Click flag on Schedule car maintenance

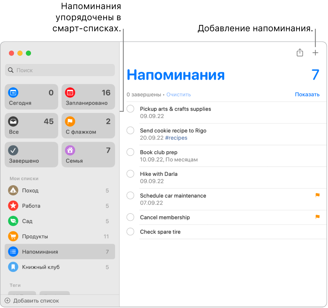(317, 195)
